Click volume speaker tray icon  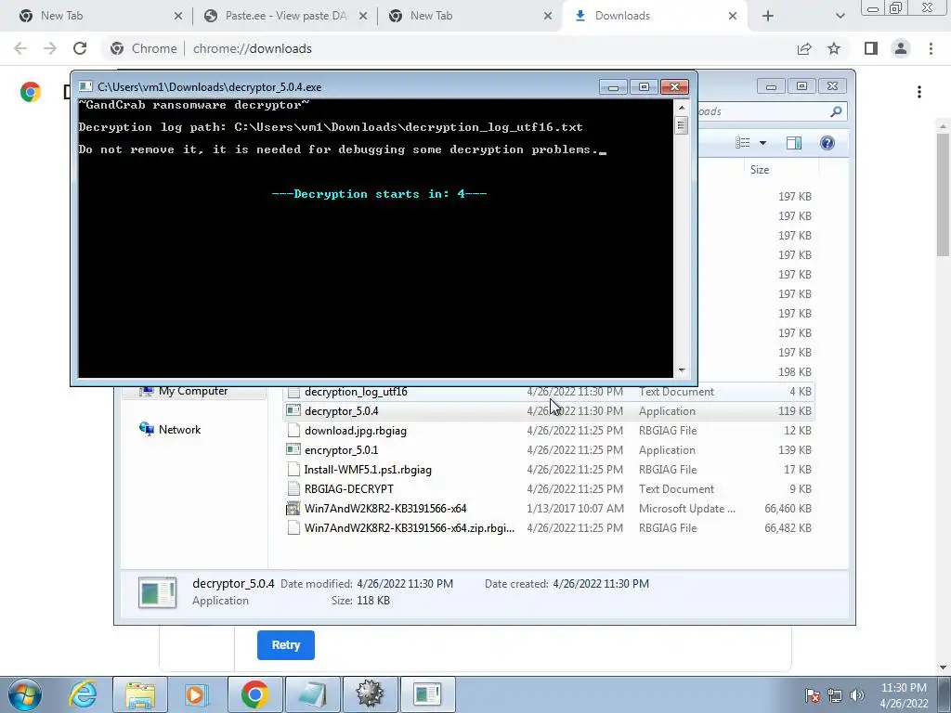(857, 695)
